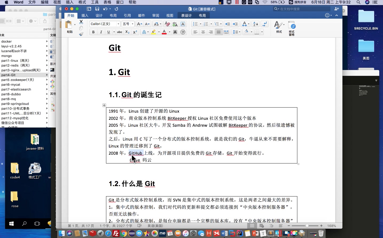Viewport: 383px width, 238px height.
Task: Open the 样式 styles gallery button
Action: click(x=279, y=27)
